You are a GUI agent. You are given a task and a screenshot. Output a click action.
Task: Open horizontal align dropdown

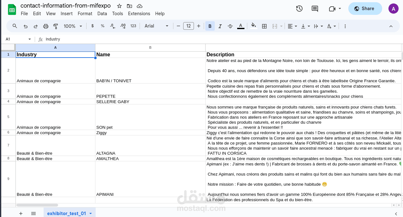click(x=292, y=26)
